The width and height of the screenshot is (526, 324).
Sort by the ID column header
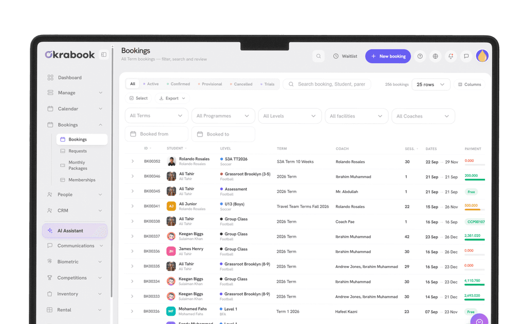[147, 148]
